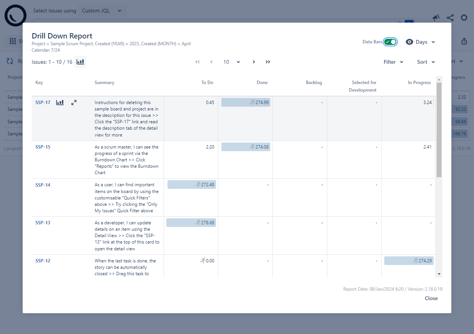Click the chart icon next to Issues count
The image size is (474, 334).
click(80, 62)
